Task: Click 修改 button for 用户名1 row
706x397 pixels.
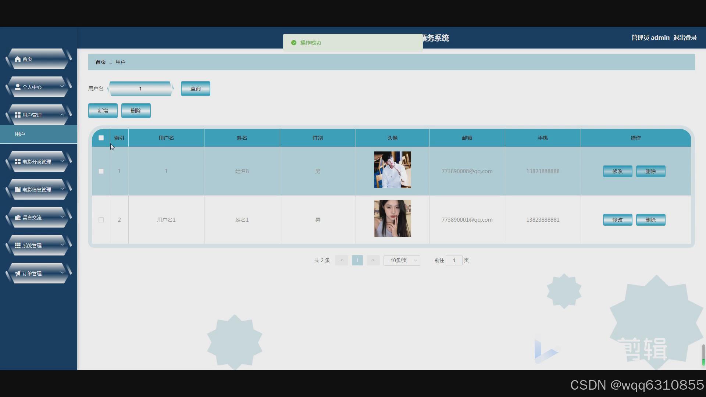Action: tap(617, 220)
